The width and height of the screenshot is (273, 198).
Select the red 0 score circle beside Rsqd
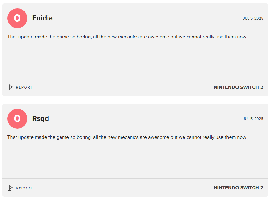point(17,119)
